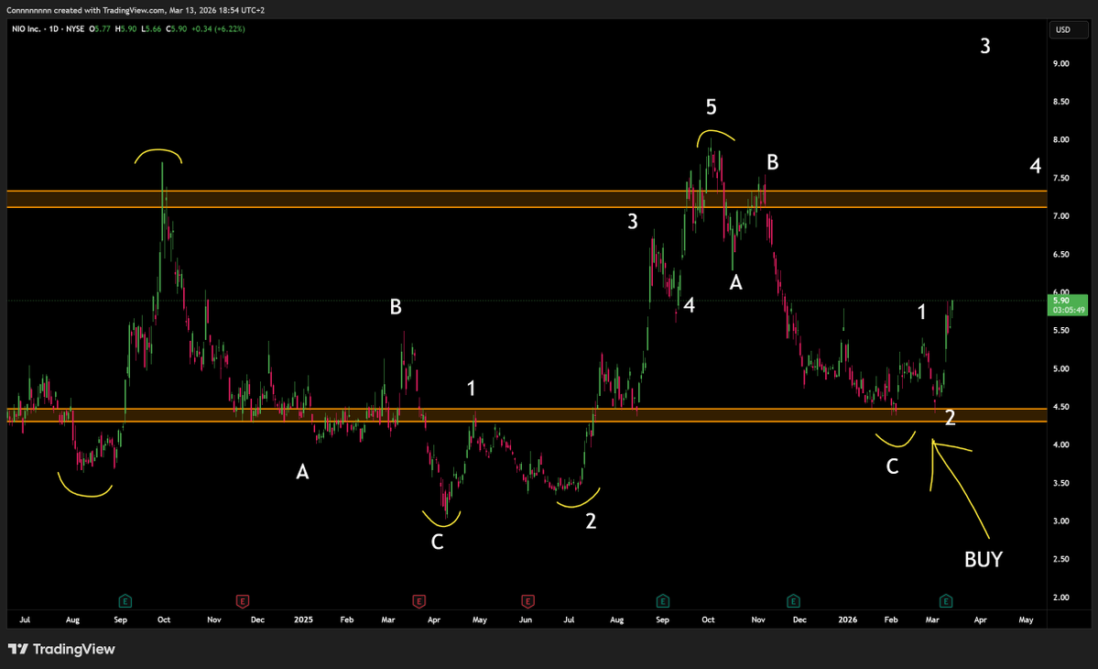
Task: Click the 3.50 price axis label
Action: 1060,483
